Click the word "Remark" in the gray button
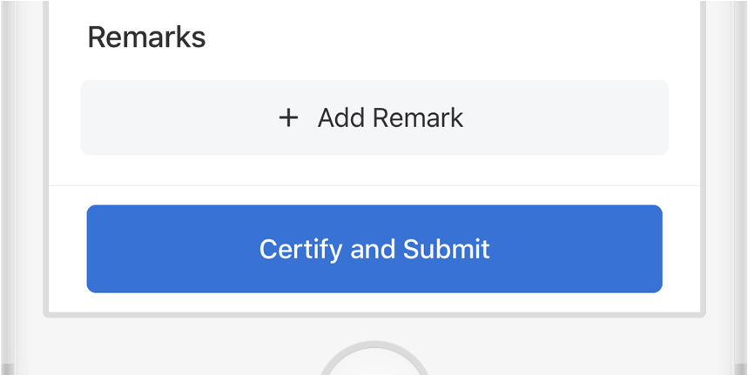 [x=420, y=117]
